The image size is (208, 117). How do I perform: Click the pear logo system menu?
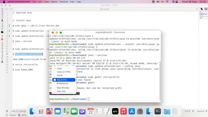pos(4,2)
